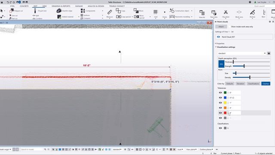Choose the Part cut tool
This screenshot has width=275, height=155.
point(13,19)
